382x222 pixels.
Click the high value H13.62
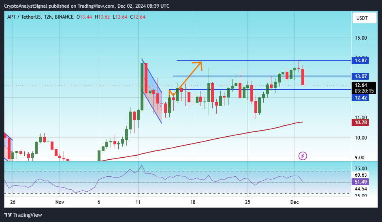(102, 17)
